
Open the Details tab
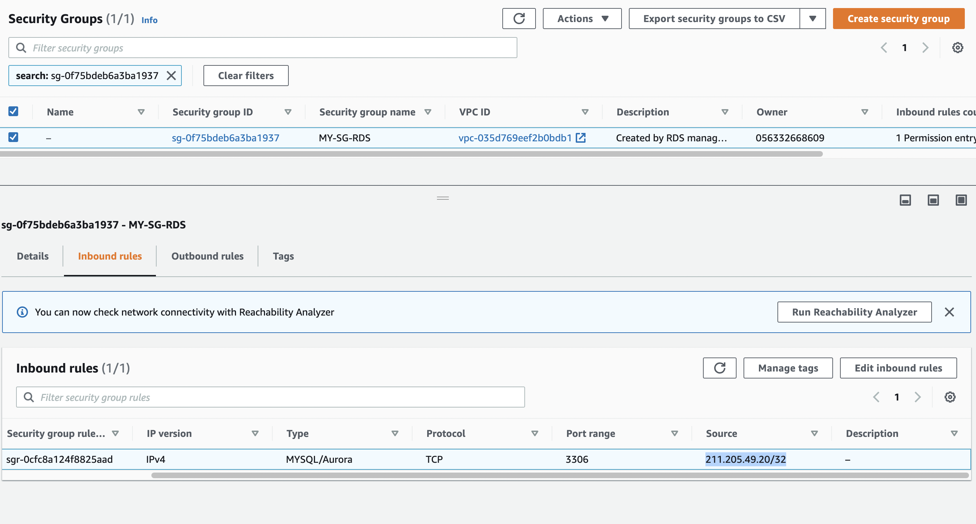pos(33,256)
